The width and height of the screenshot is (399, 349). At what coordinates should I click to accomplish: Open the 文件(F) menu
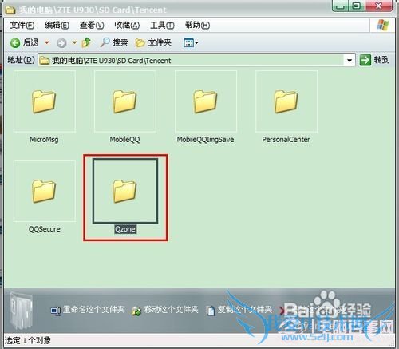click(22, 26)
